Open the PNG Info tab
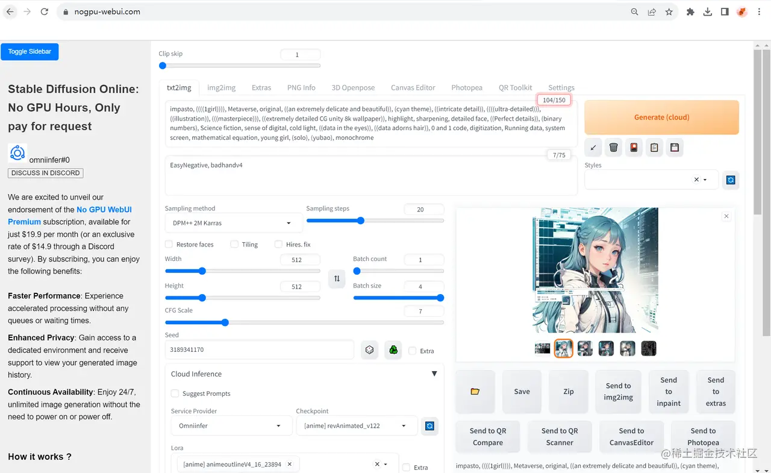This screenshot has height=473, width=771. pyautogui.click(x=301, y=87)
